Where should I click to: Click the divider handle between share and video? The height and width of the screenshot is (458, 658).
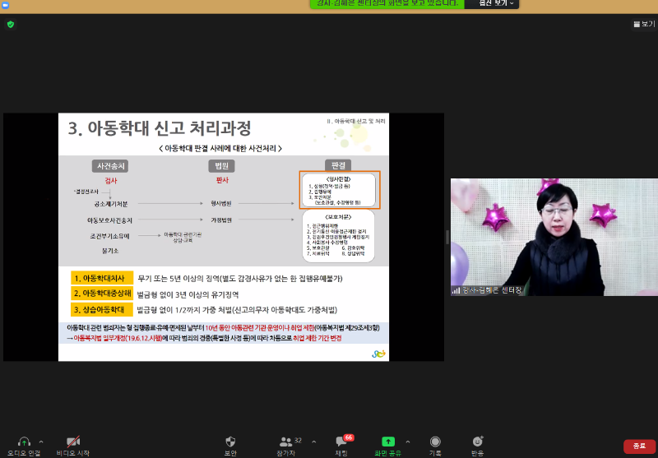(447, 237)
